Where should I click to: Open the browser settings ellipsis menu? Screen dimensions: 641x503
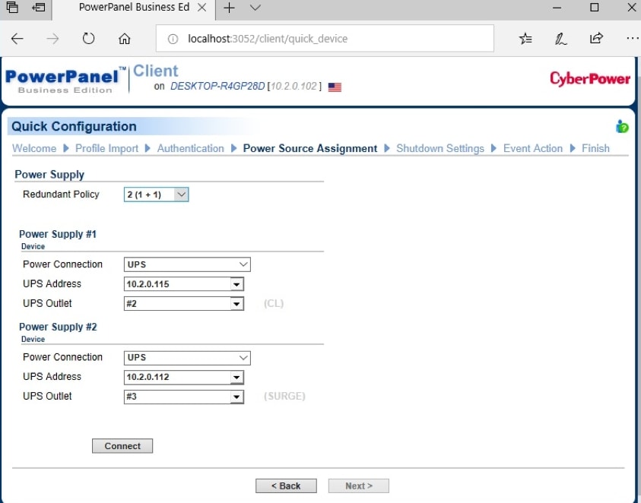[x=632, y=39]
